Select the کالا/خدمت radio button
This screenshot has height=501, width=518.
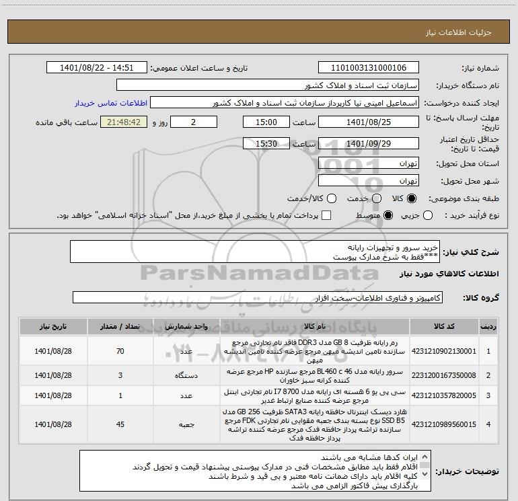point(332,198)
